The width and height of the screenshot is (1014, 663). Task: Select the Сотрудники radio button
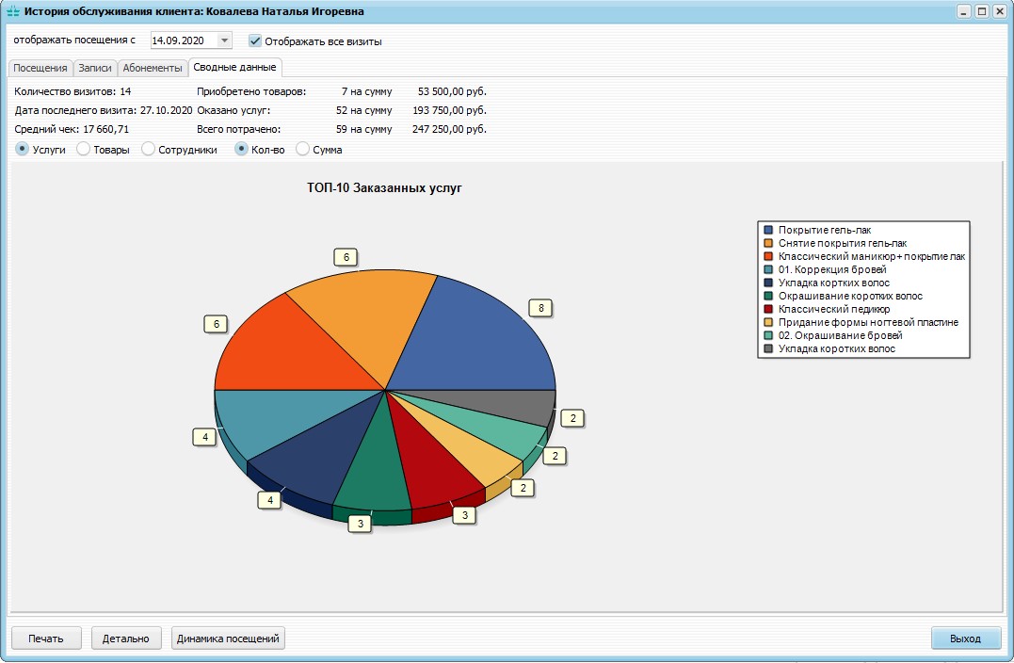click(x=149, y=150)
